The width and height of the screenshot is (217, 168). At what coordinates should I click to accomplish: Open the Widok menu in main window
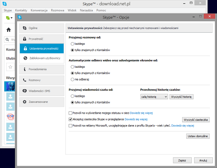tap(72, 10)
